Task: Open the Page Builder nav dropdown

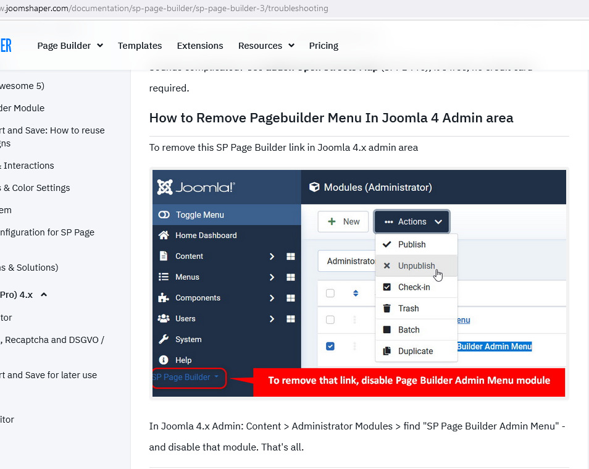Action: pos(70,46)
